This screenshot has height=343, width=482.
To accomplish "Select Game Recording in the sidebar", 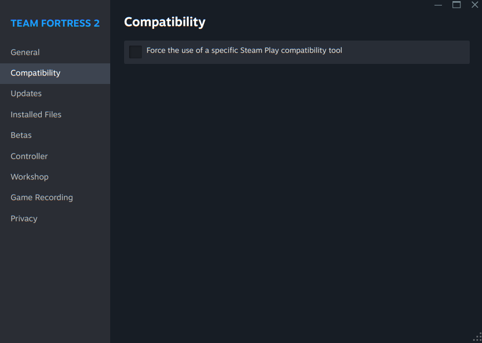I will pyautogui.click(x=42, y=197).
